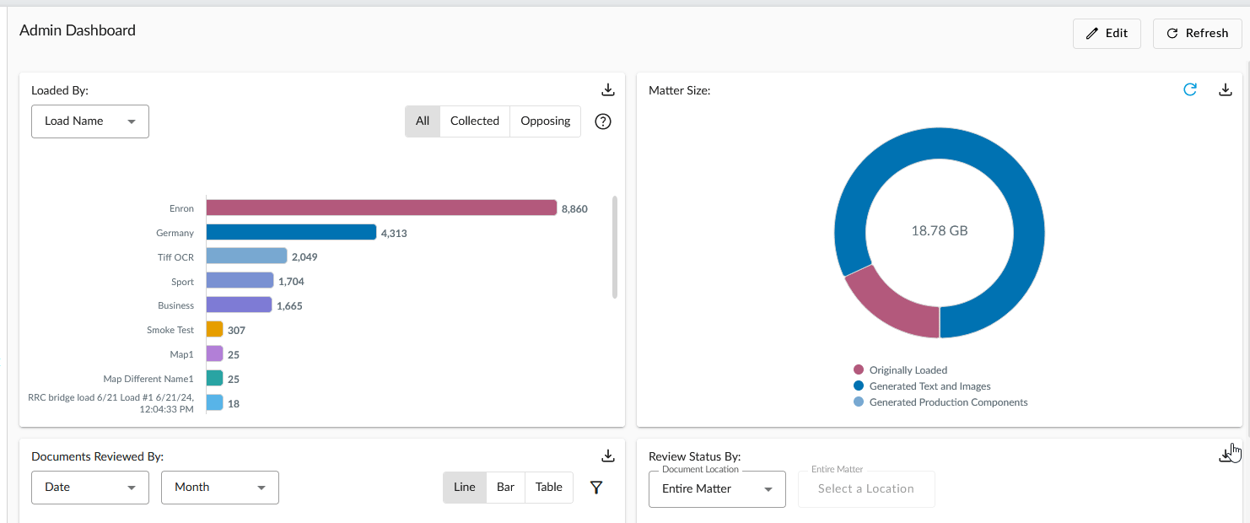The height and width of the screenshot is (523, 1250).
Task: Open the Load Name dropdown
Action: click(89, 121)
